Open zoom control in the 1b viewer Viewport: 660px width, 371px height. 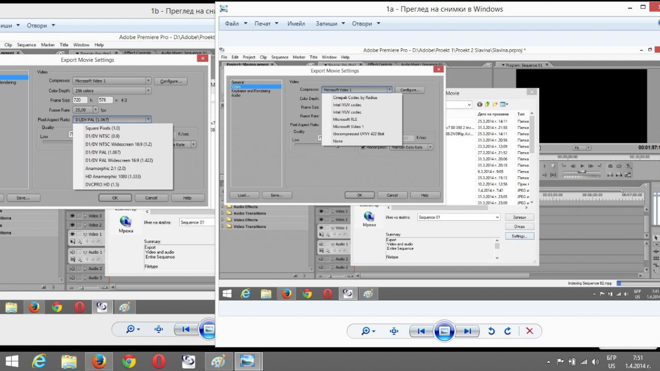point(133,329)
